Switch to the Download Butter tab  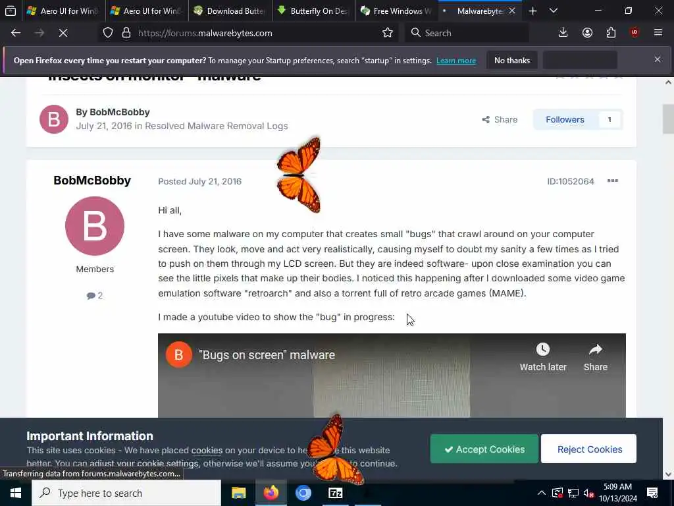[x=230, y=11]
